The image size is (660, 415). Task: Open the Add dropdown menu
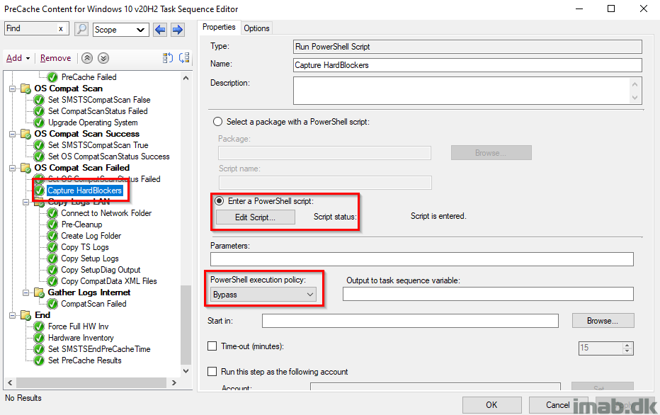[18, 58]
